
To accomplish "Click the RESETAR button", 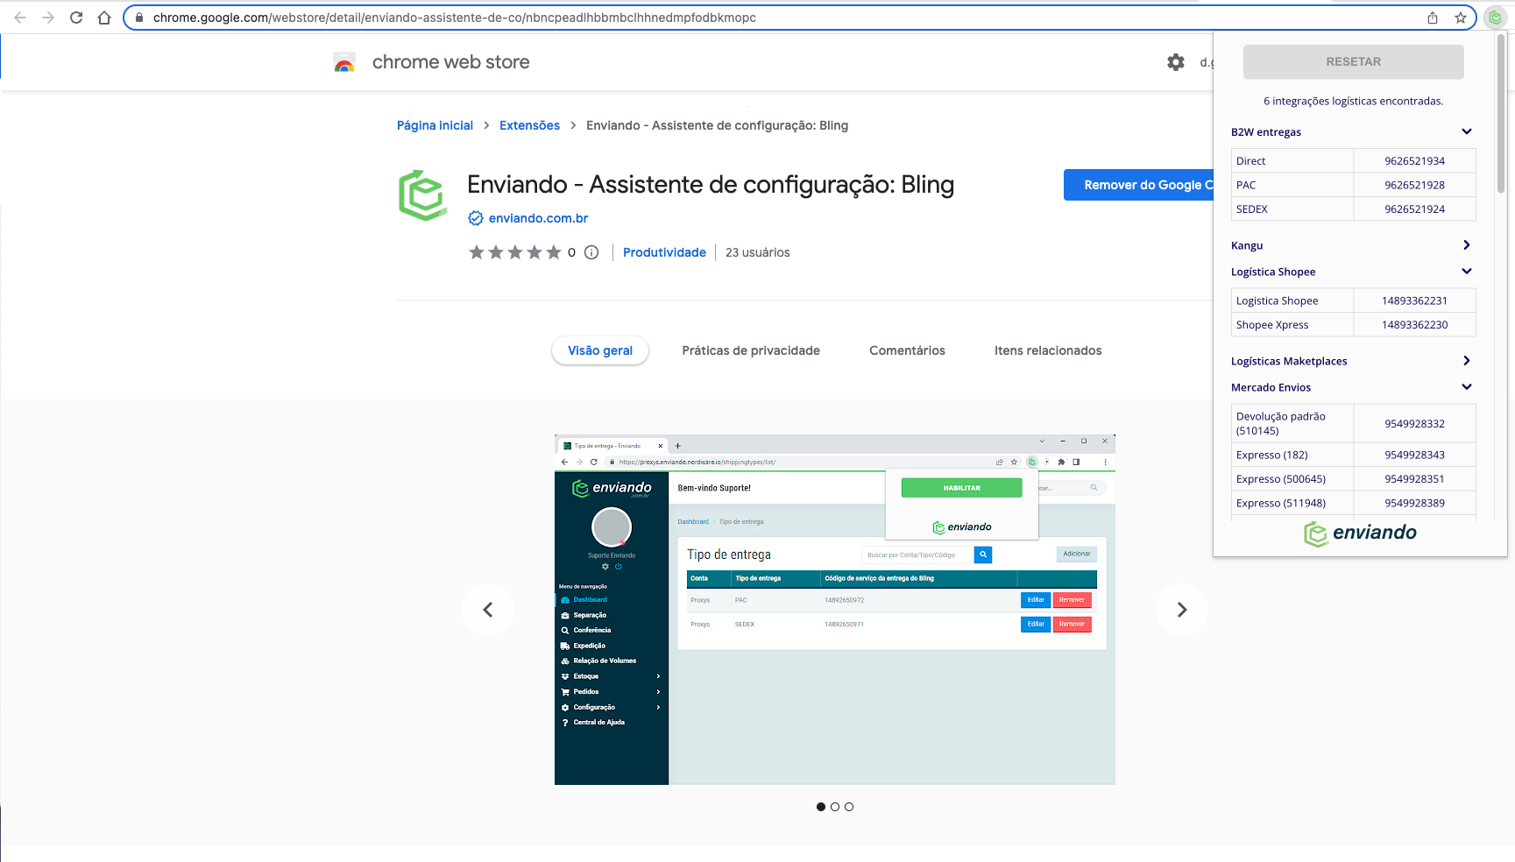I will (1354, 62).
